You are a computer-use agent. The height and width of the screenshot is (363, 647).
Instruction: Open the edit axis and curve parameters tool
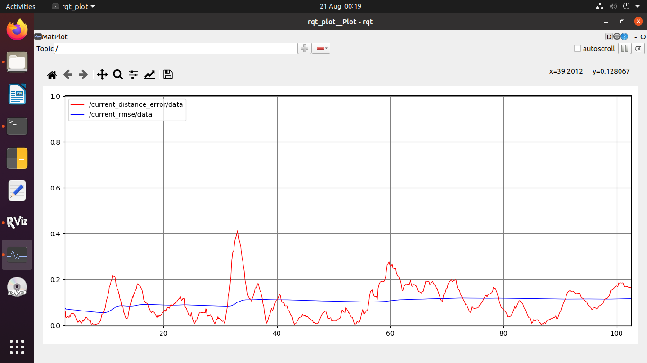pos(149,75)
